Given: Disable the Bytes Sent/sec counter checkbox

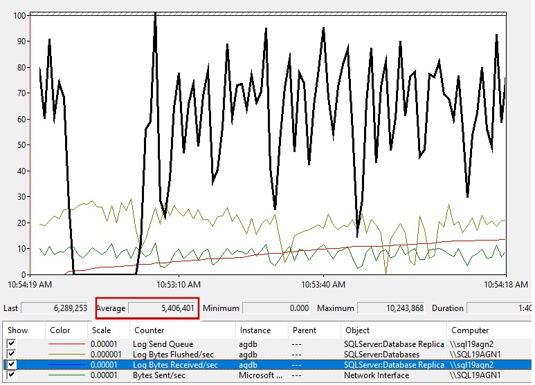Looking at the screenshot, I should tap(12, 375).
